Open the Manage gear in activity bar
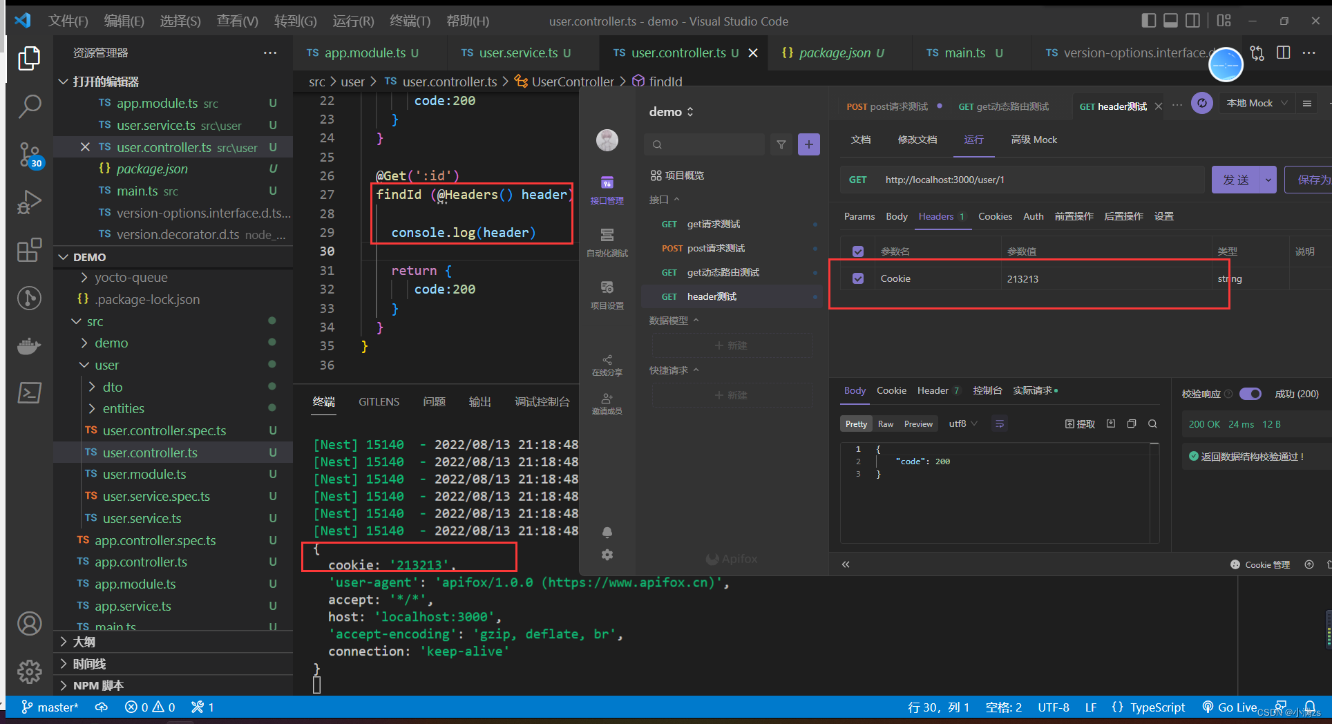This screenshot has height=724, width=1332. 29,671
